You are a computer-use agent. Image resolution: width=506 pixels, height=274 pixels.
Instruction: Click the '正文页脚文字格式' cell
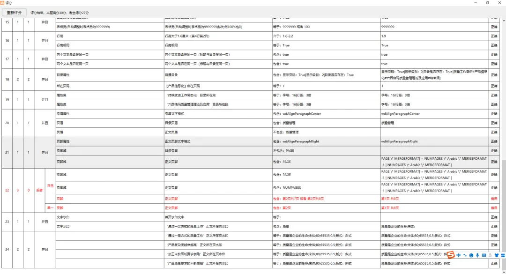218,141
